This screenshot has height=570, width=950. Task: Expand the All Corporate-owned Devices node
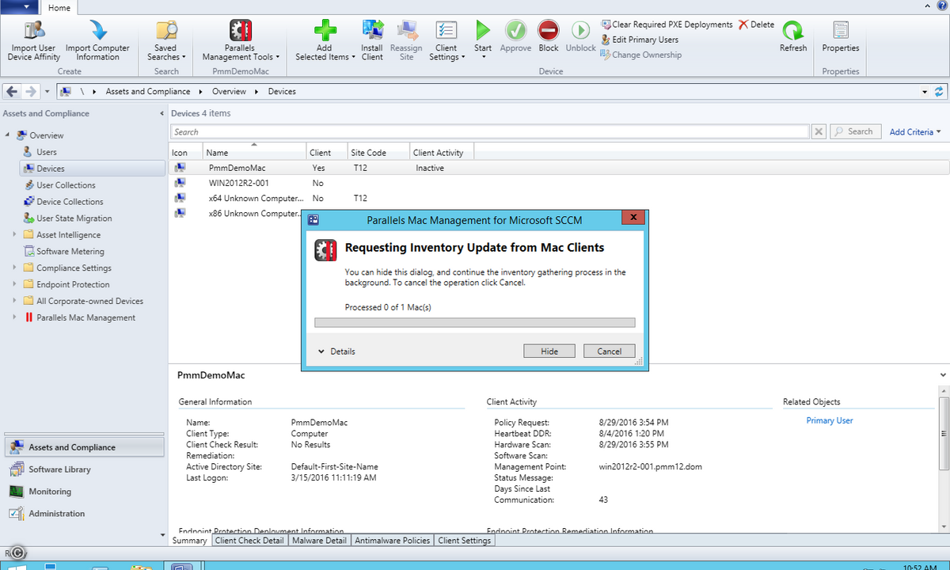click(14, 302)
